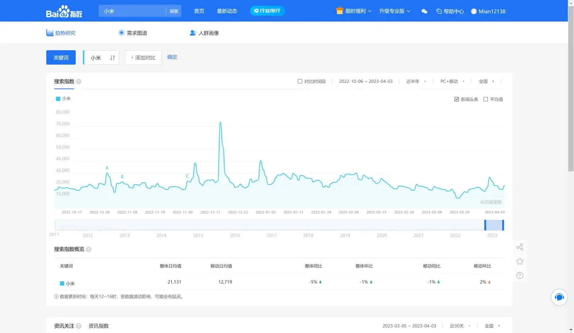This screenshot has width=574, height=333.
Task: Click the help icon next to 搜索指数
Action: click(79, 81)
